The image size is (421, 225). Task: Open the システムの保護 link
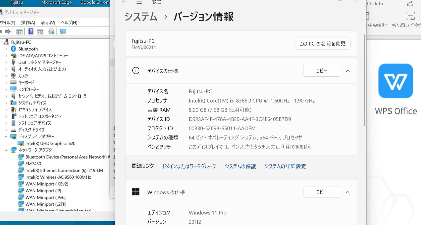point(240,166)
